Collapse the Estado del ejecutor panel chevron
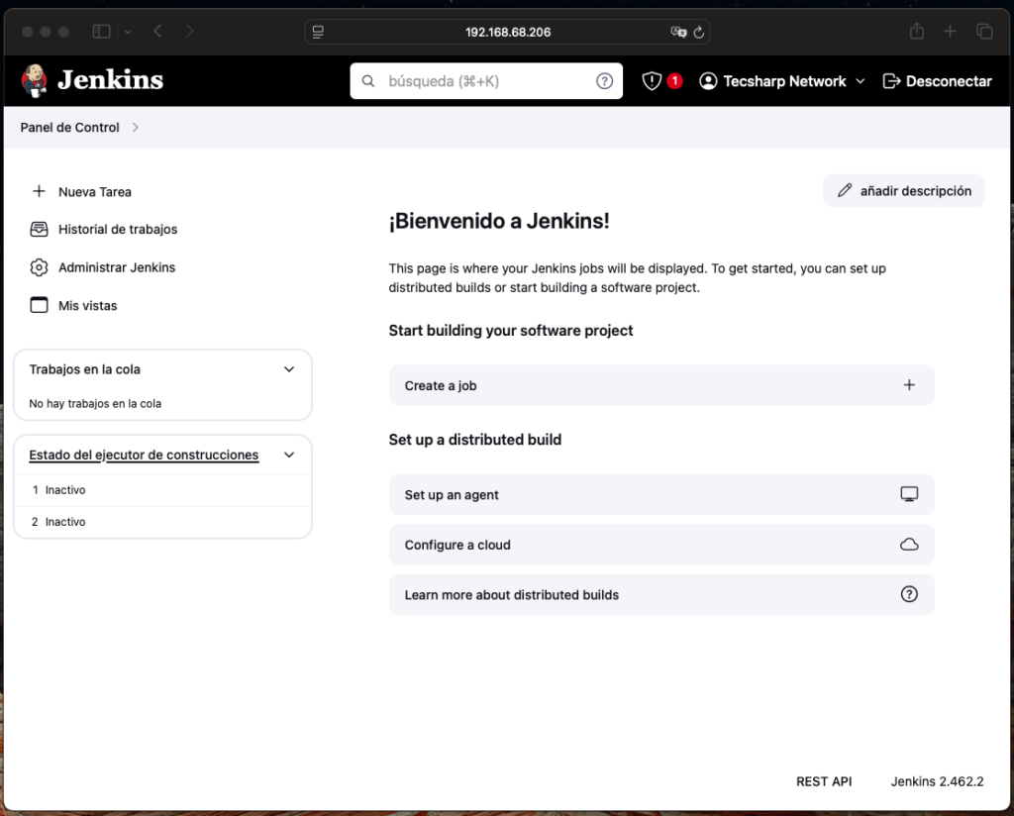The image size is (1014, 816). tap(289, 455)
